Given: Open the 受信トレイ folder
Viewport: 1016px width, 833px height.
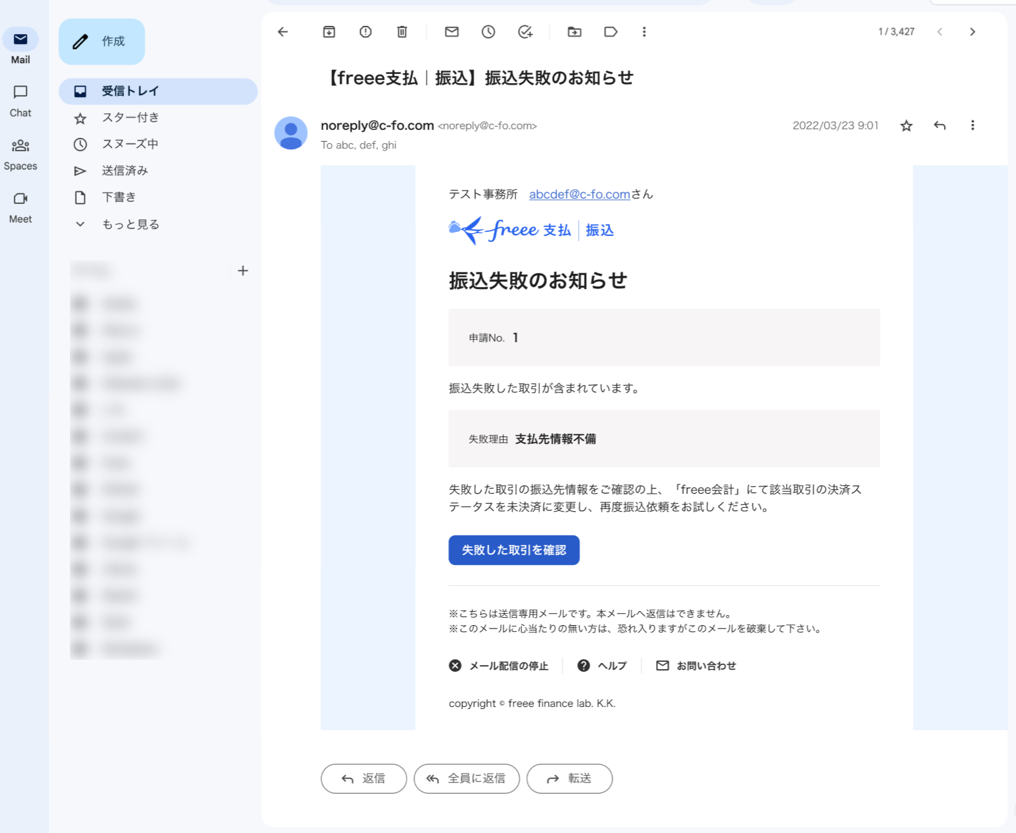Looking at the screenshot, I should [158, 91].
